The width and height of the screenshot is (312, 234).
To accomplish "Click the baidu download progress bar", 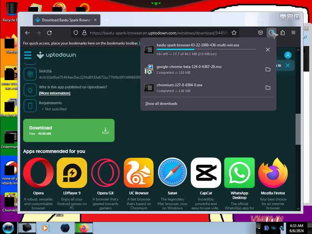I will pos(206,49).
